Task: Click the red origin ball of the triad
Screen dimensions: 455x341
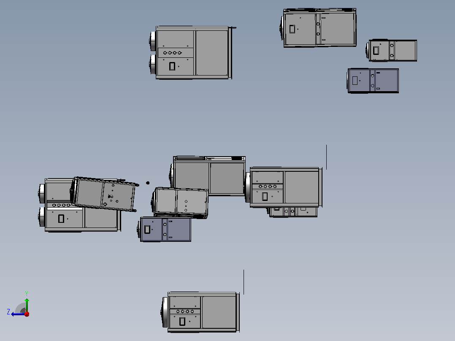Action: coord(27,314)
